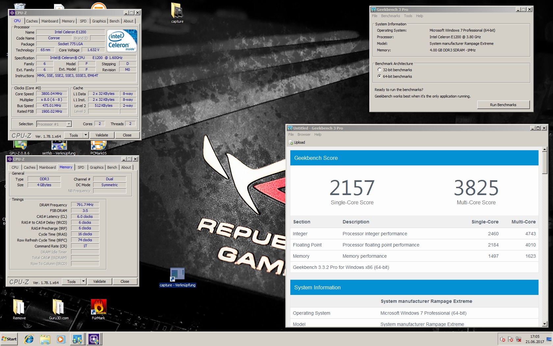The image size is (553, 346).
Task: Switch to Caches tab in top CPU-Z
Action: tap(32, 21)
